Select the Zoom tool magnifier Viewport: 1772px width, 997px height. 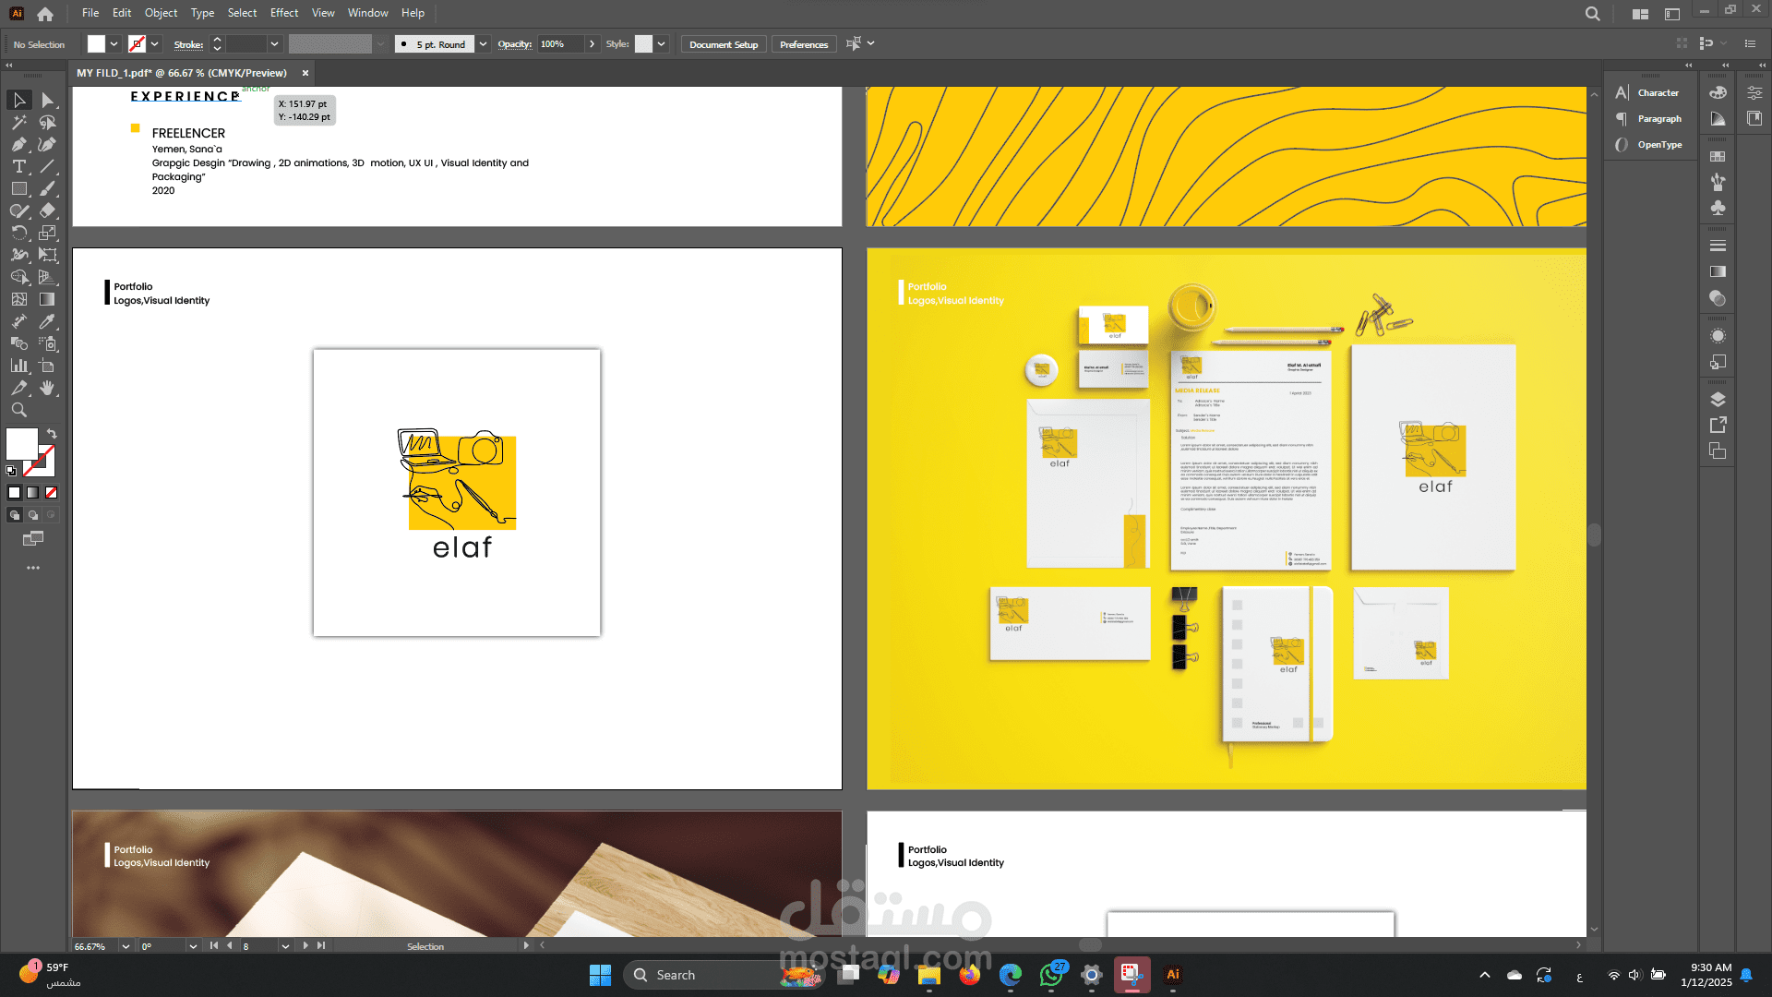pos(19,410)
